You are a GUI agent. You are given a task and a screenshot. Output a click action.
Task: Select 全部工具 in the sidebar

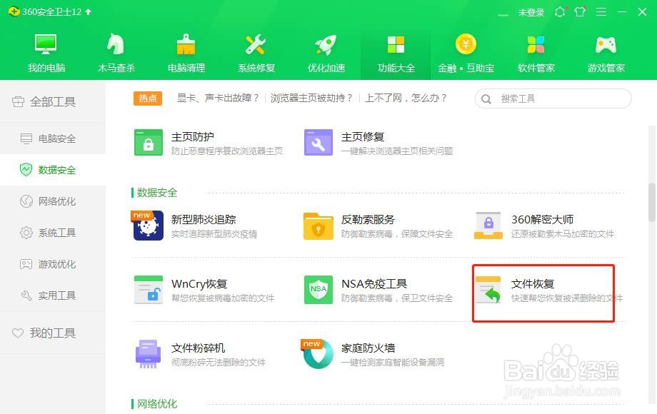[x=53, y=102]
